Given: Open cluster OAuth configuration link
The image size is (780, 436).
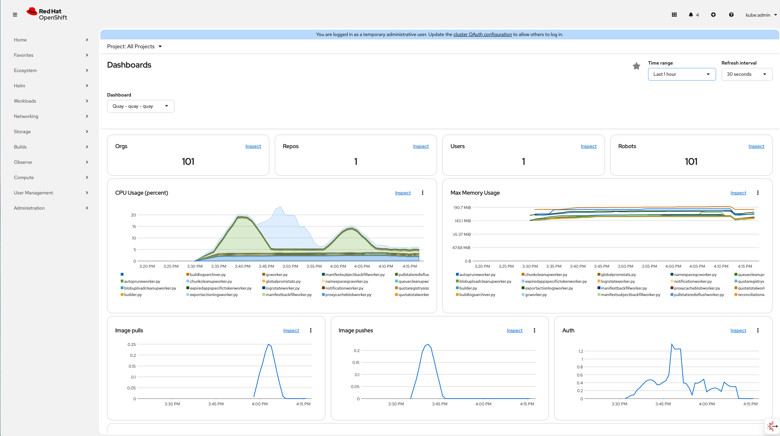Looking at the screenshot, I should point(482,34).
